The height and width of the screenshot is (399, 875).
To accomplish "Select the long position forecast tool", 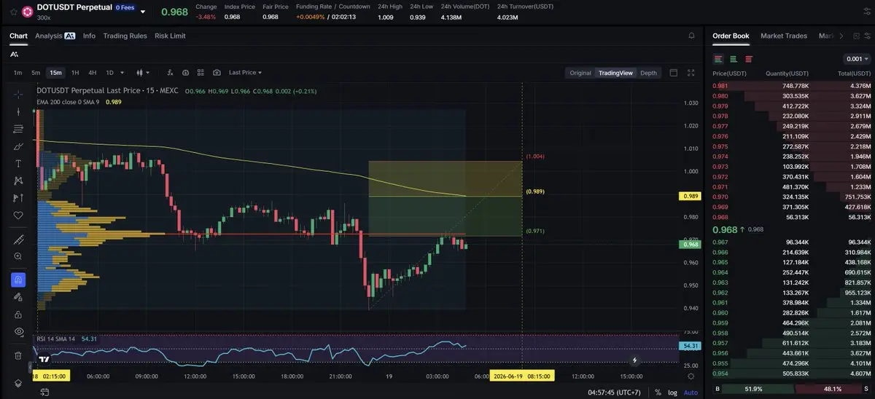I will [18, 198].
